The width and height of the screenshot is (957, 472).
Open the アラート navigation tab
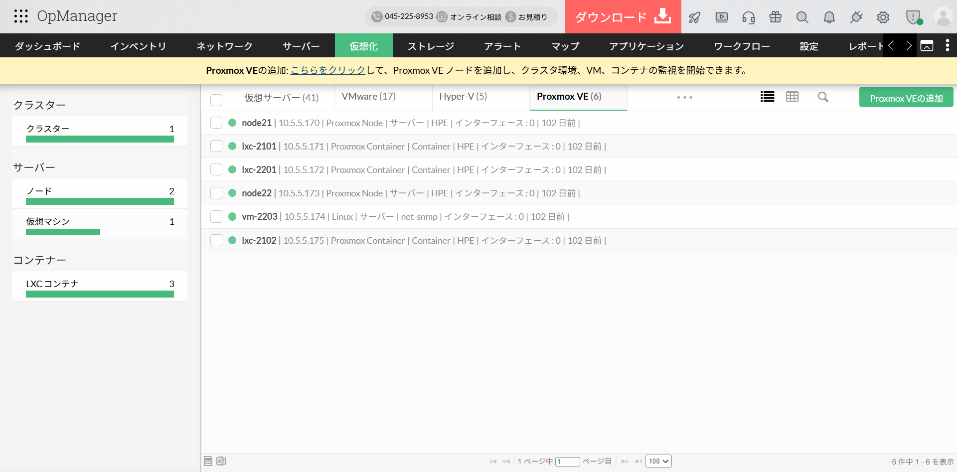502,46
